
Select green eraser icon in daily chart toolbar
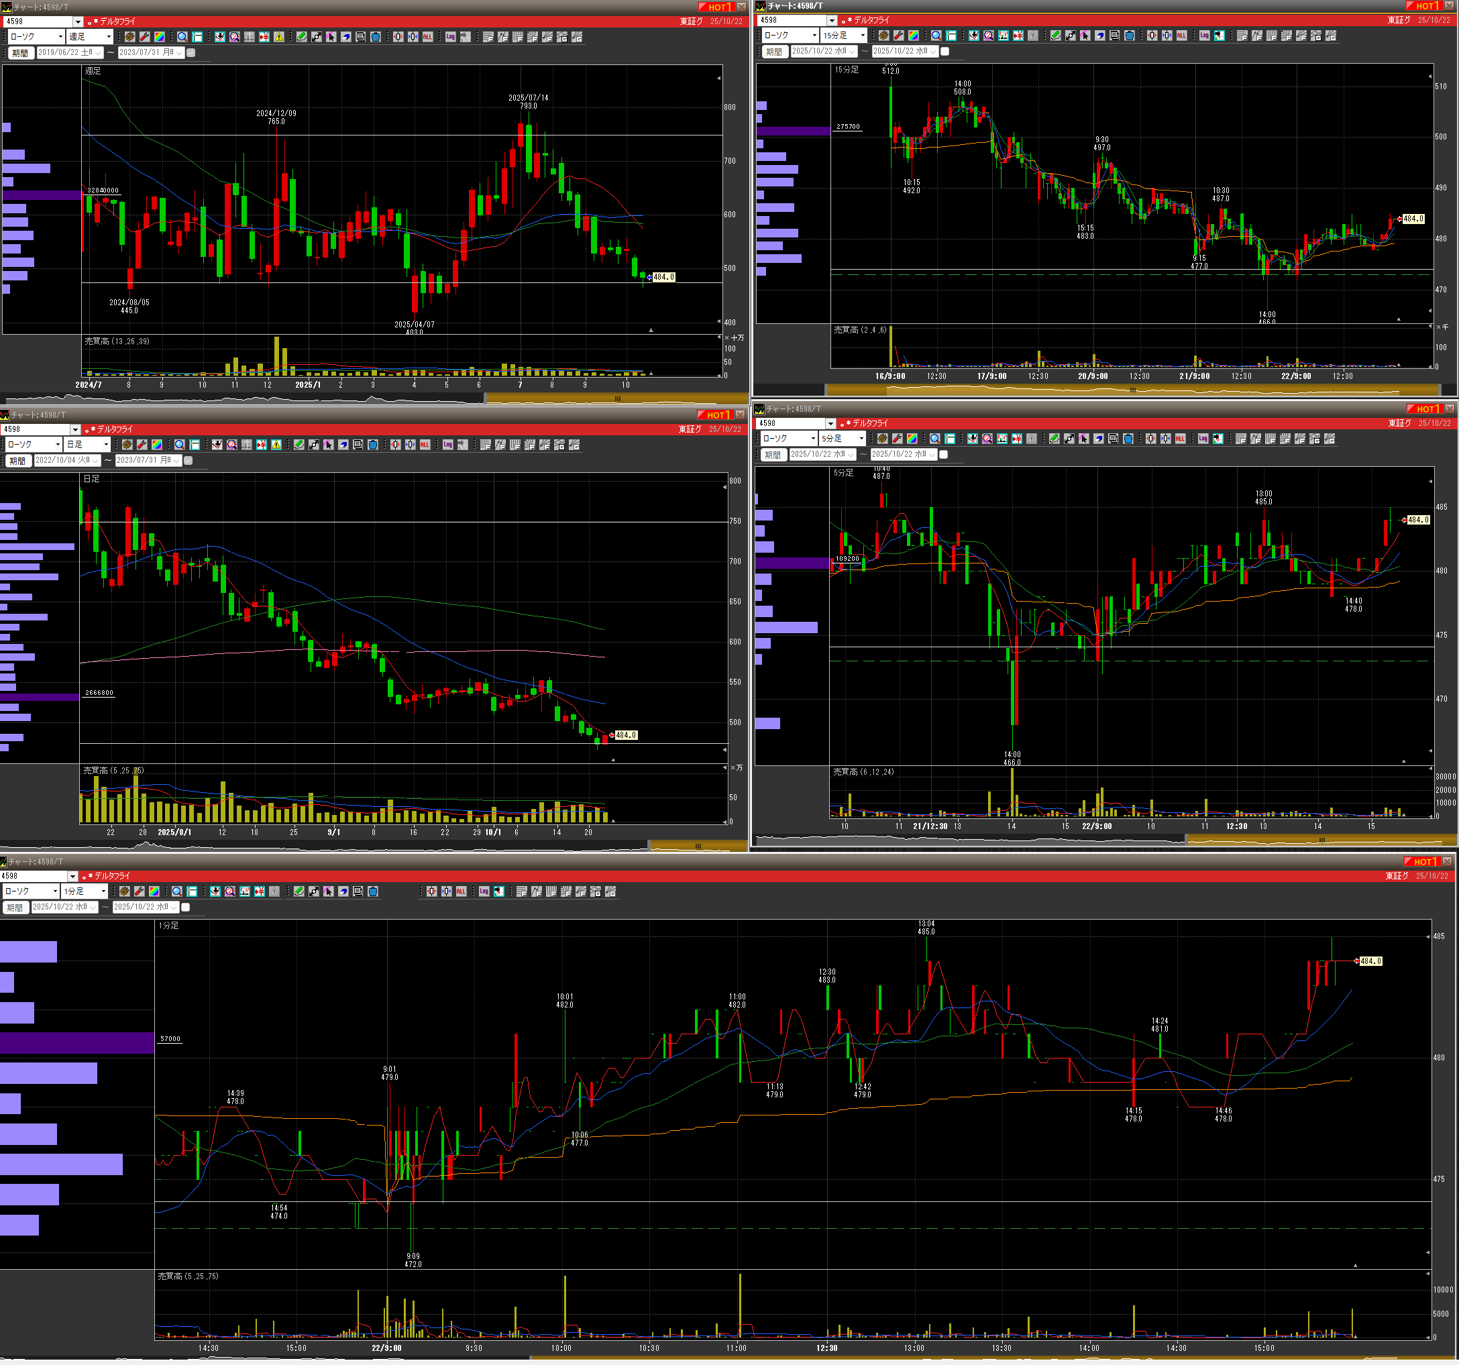[299, 445]
